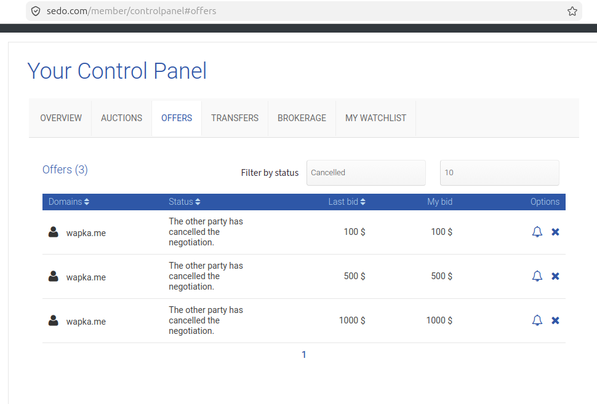Go to page 1 of the offers
The image size is (597, 404).
tap(304, 355)
